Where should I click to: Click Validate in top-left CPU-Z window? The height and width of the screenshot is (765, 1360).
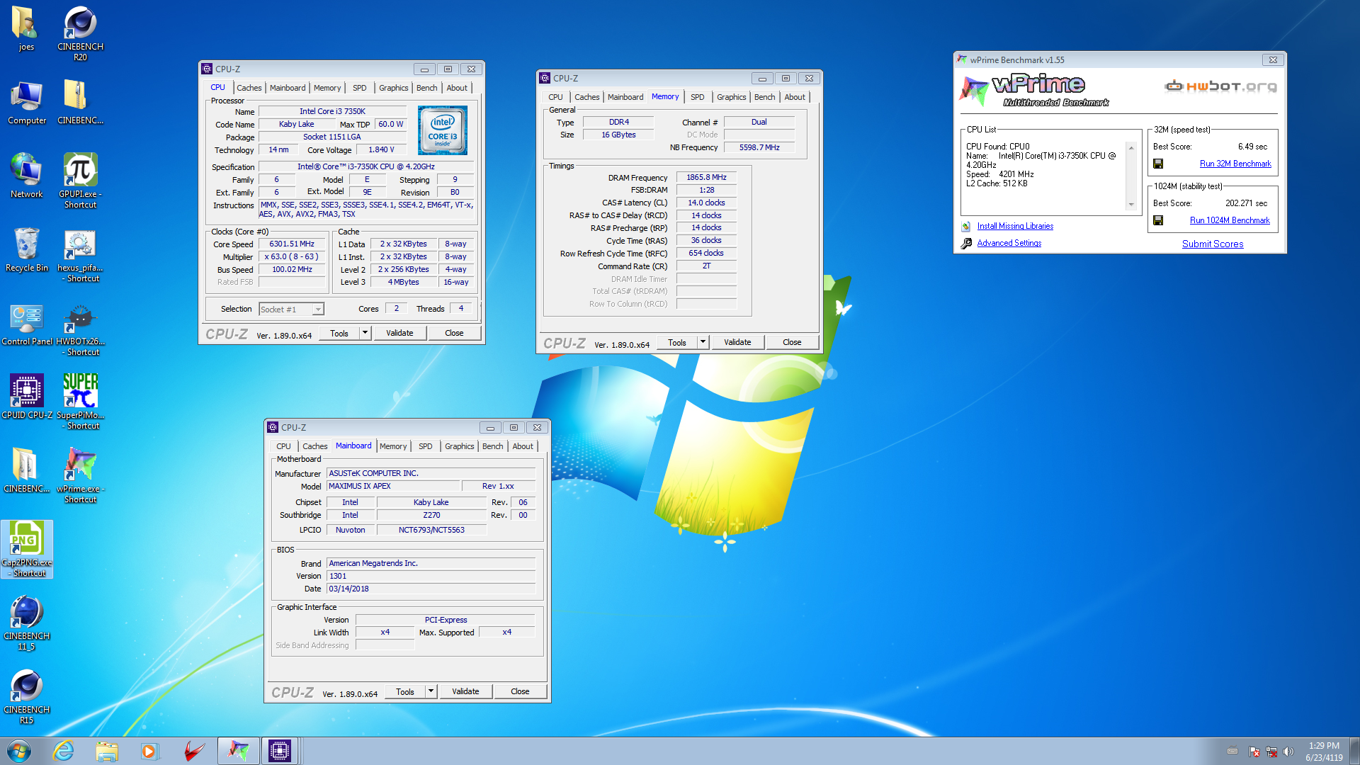[x=399, y=333]
